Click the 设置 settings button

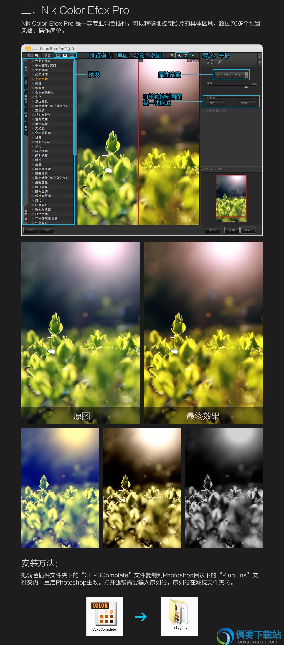pos(46,230)
